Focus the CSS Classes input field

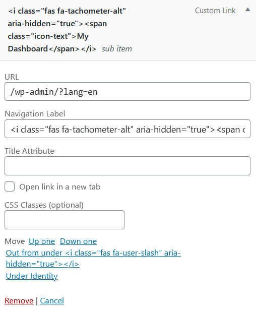[65, 220]
